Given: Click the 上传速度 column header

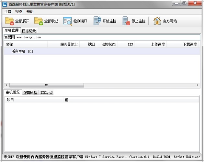Looking at the screenshot, I should [x=158, y=45].
